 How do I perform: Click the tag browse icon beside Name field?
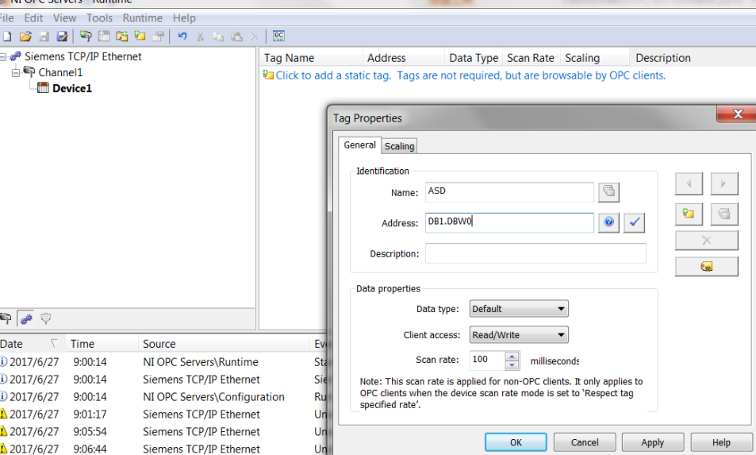click(x=608, y=191)
